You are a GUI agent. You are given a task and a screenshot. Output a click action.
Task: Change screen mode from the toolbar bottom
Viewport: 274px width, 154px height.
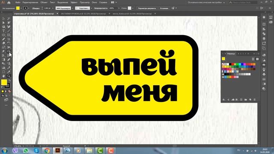pos(6,100)
